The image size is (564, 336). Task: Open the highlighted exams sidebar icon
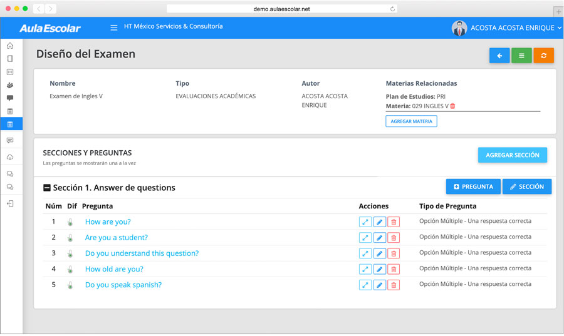point(10,125)
